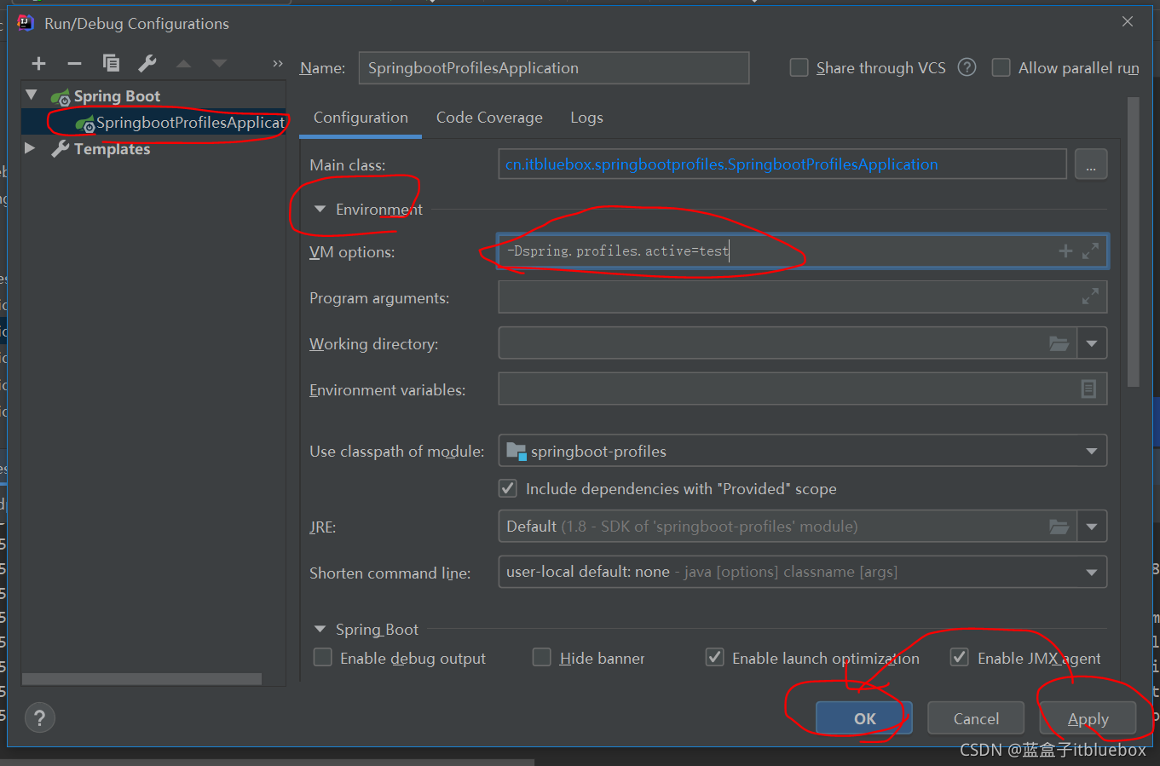Collapse the Environment section
1160x766 pixels.
320,209
